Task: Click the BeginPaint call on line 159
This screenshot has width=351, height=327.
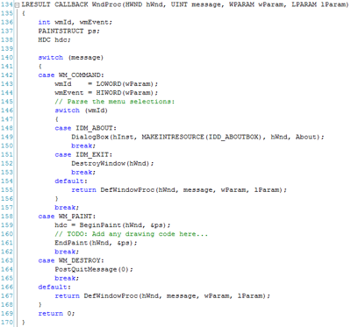Action: pos(112,225)
